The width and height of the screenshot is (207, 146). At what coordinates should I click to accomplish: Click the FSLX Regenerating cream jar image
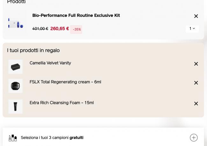pos(15,86)
